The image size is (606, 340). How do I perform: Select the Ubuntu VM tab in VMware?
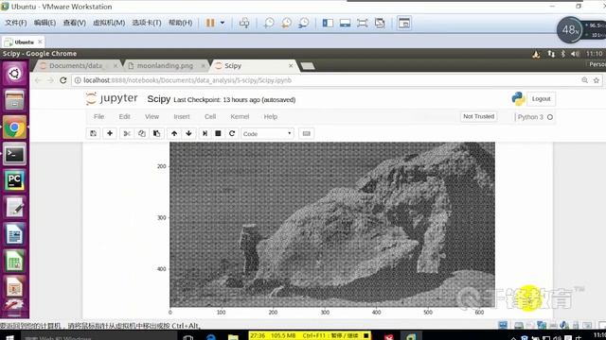click(23, 42)
